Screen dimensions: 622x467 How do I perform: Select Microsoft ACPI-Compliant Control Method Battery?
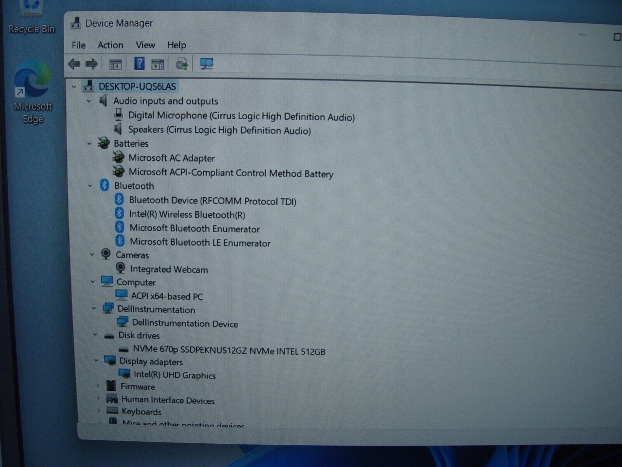coord(231,173)
